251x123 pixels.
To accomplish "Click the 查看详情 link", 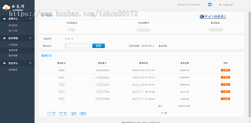I will pos(163,46).
